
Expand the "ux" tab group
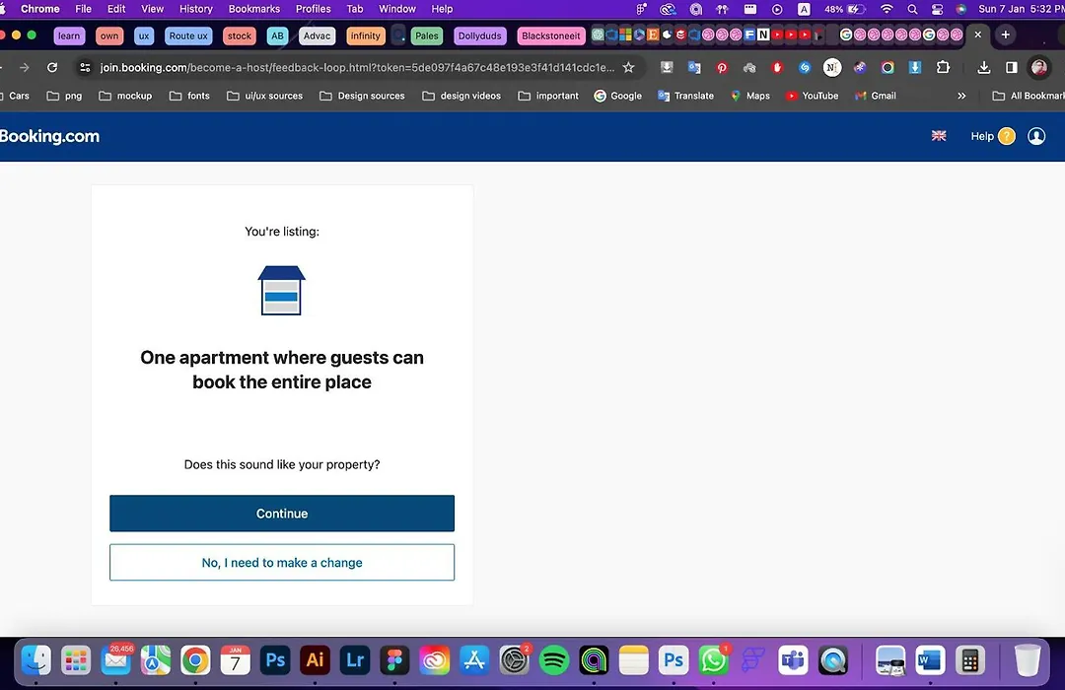pyautogui.click(x=144, y=36)
